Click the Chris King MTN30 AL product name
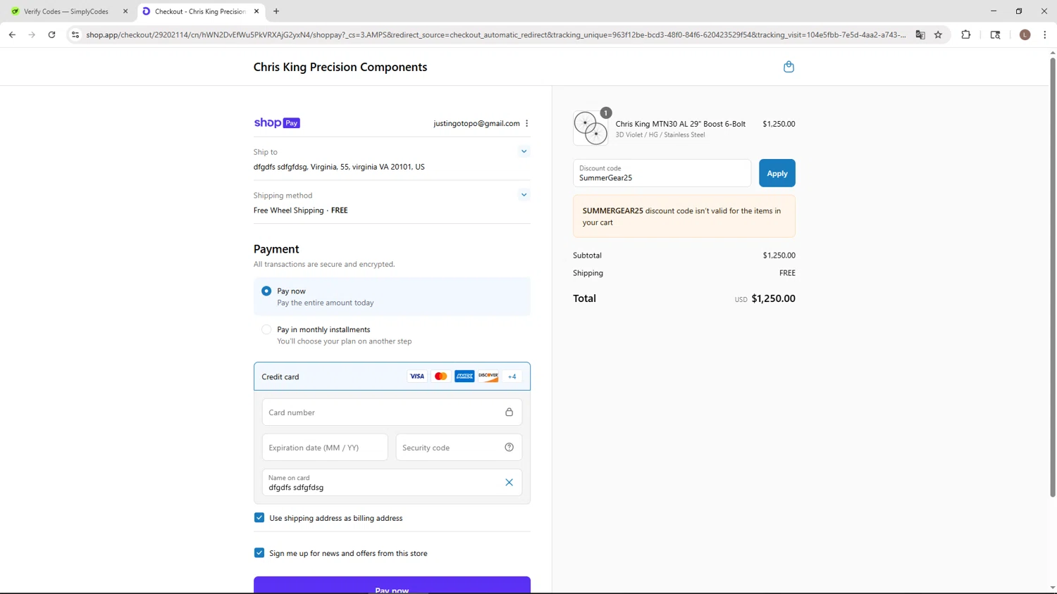 [x=681, y=124]
